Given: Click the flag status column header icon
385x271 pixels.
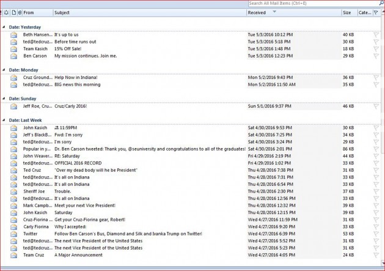Looking at the screenshot, I should pos(376,12).
